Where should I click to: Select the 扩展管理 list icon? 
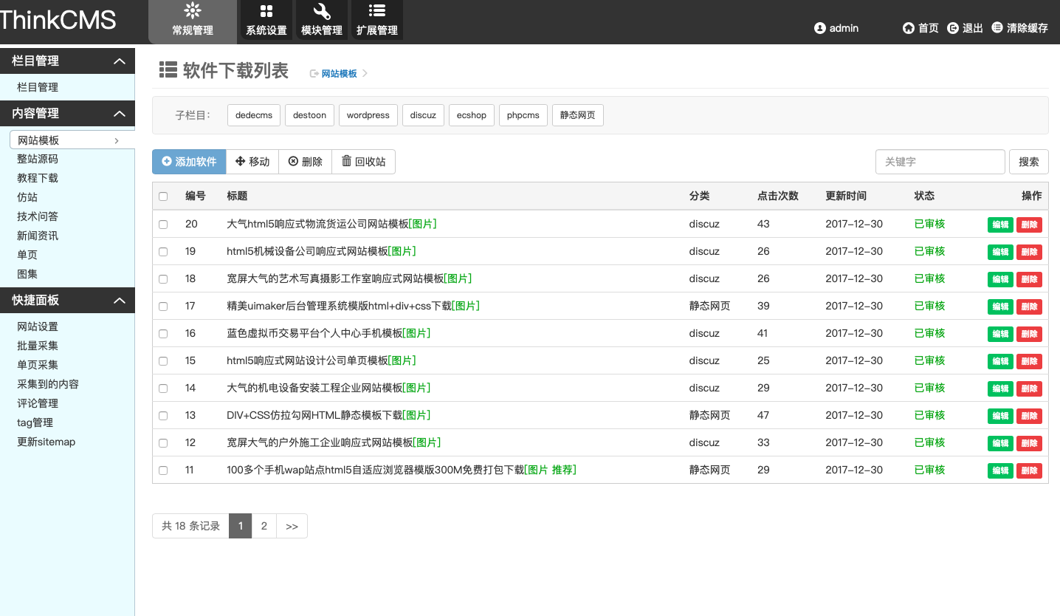coord(376,11)
